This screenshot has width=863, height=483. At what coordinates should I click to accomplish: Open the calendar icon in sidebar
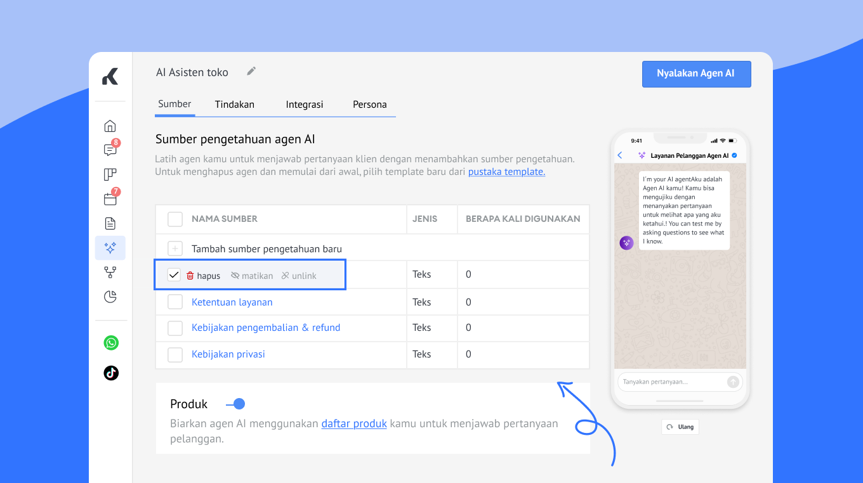point(110,199)
